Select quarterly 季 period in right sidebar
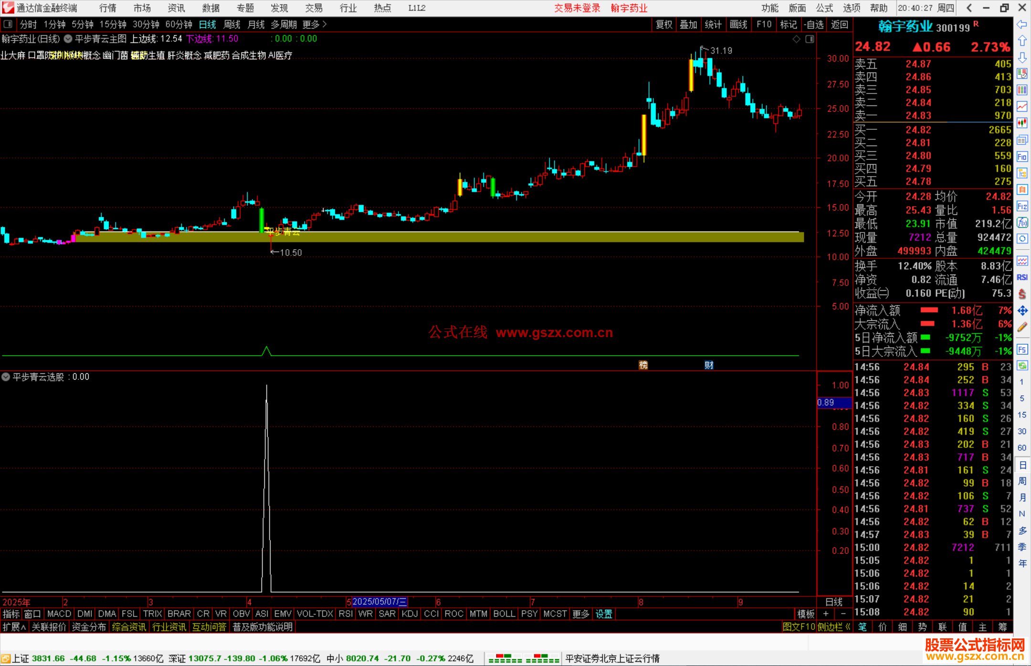Image resolution: width=1031 pixels, height=666 pixels. (x=1022, y=547)
